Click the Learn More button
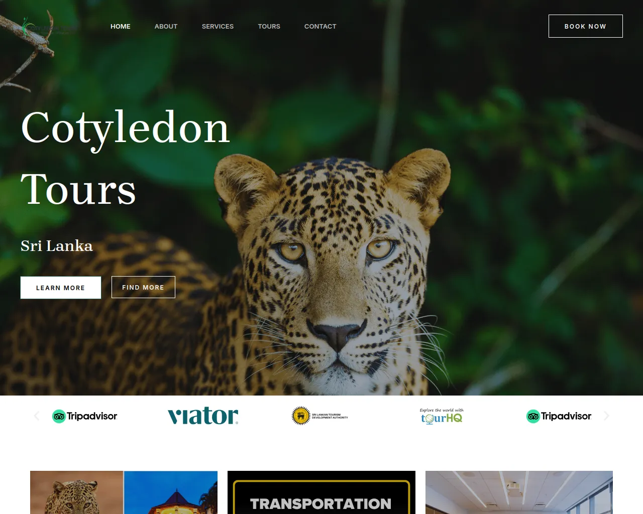The height and width of the screenshot is (514, 643). (x=61, y=288)
